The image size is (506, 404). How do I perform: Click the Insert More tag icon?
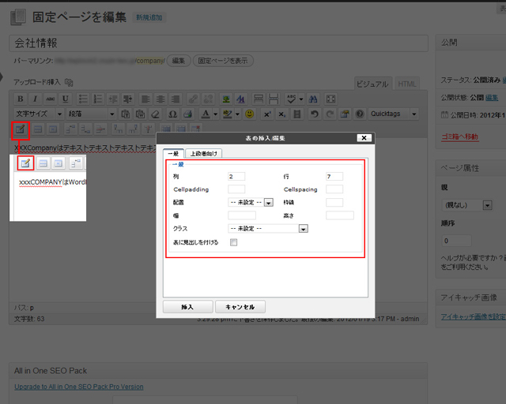[259, 99]
